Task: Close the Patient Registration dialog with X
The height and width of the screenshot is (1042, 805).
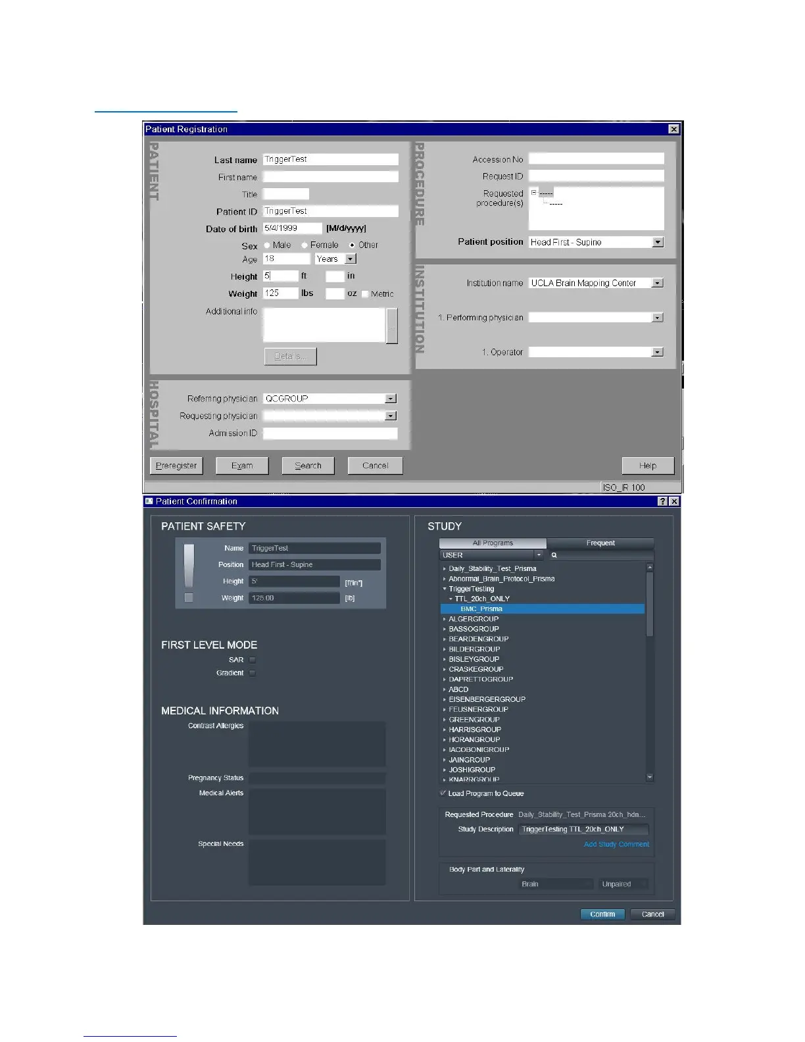Action: click(673, 129)
